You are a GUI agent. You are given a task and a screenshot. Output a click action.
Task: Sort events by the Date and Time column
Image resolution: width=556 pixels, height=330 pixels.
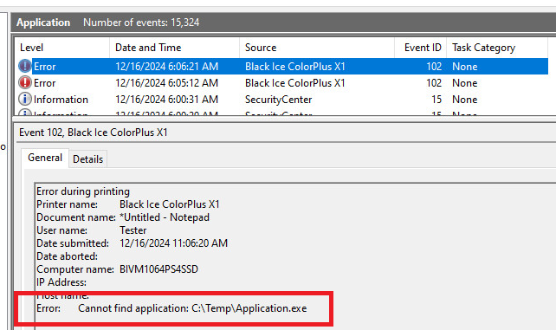(174, 48)
